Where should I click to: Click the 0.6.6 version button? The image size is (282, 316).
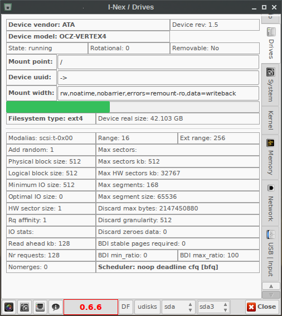[x=91, y=307]
